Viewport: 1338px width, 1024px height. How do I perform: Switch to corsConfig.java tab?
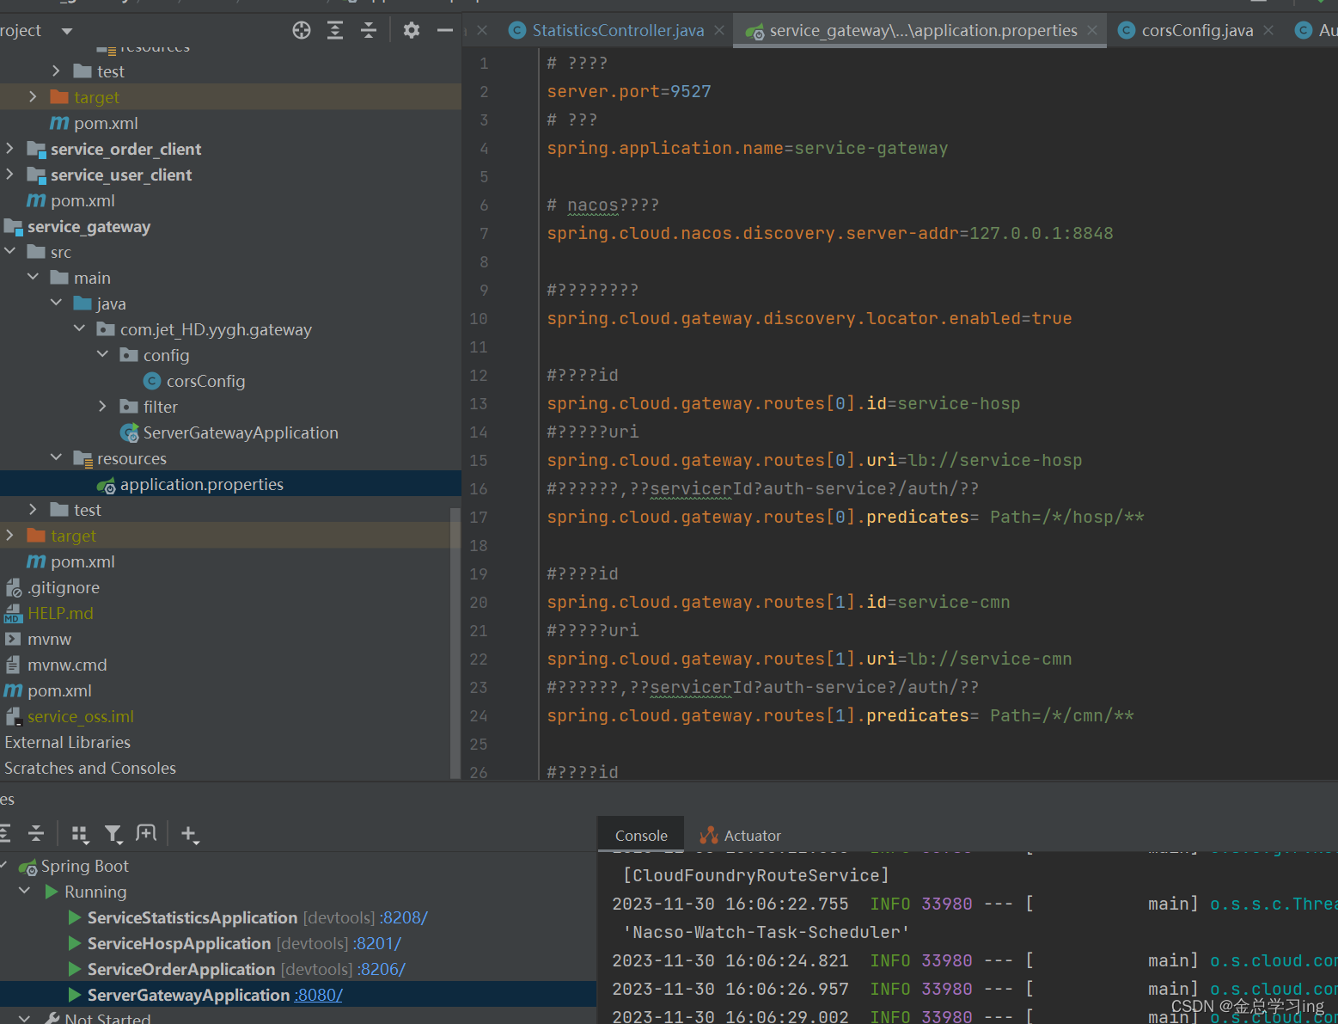click(1197, 30)
